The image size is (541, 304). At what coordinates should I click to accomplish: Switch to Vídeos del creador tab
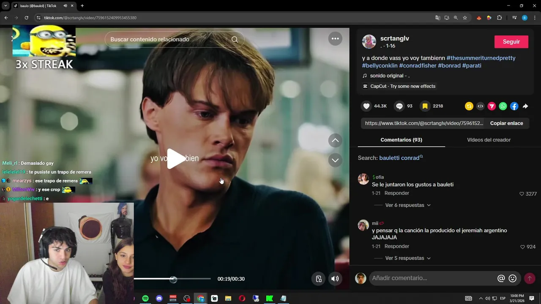click(x=489, y=140)
